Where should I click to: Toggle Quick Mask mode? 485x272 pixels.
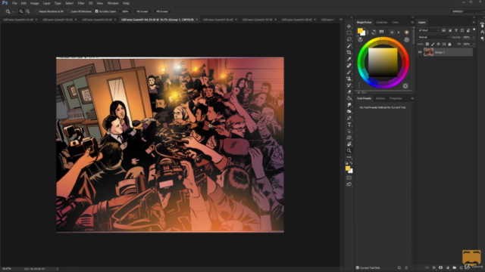(349, 178)
